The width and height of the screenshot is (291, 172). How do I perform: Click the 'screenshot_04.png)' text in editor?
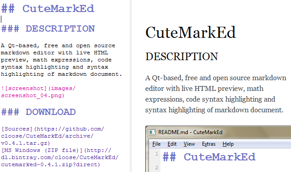tap(33, 96)
